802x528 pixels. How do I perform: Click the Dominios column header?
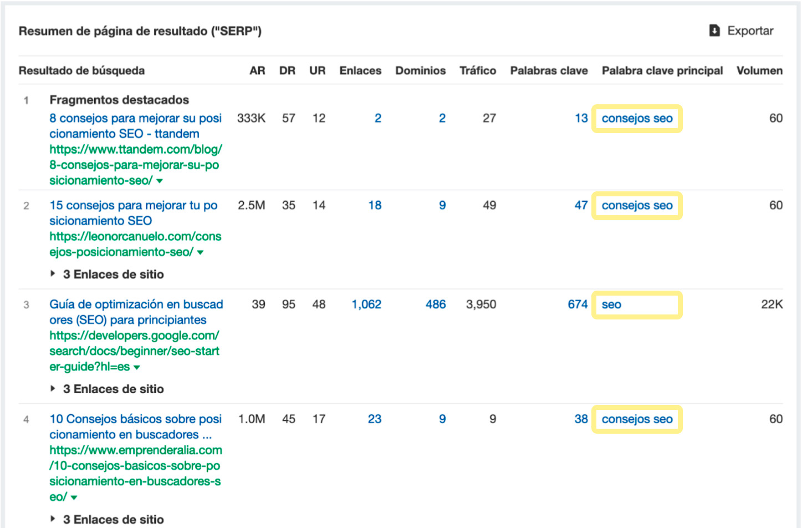coord(420,70)
